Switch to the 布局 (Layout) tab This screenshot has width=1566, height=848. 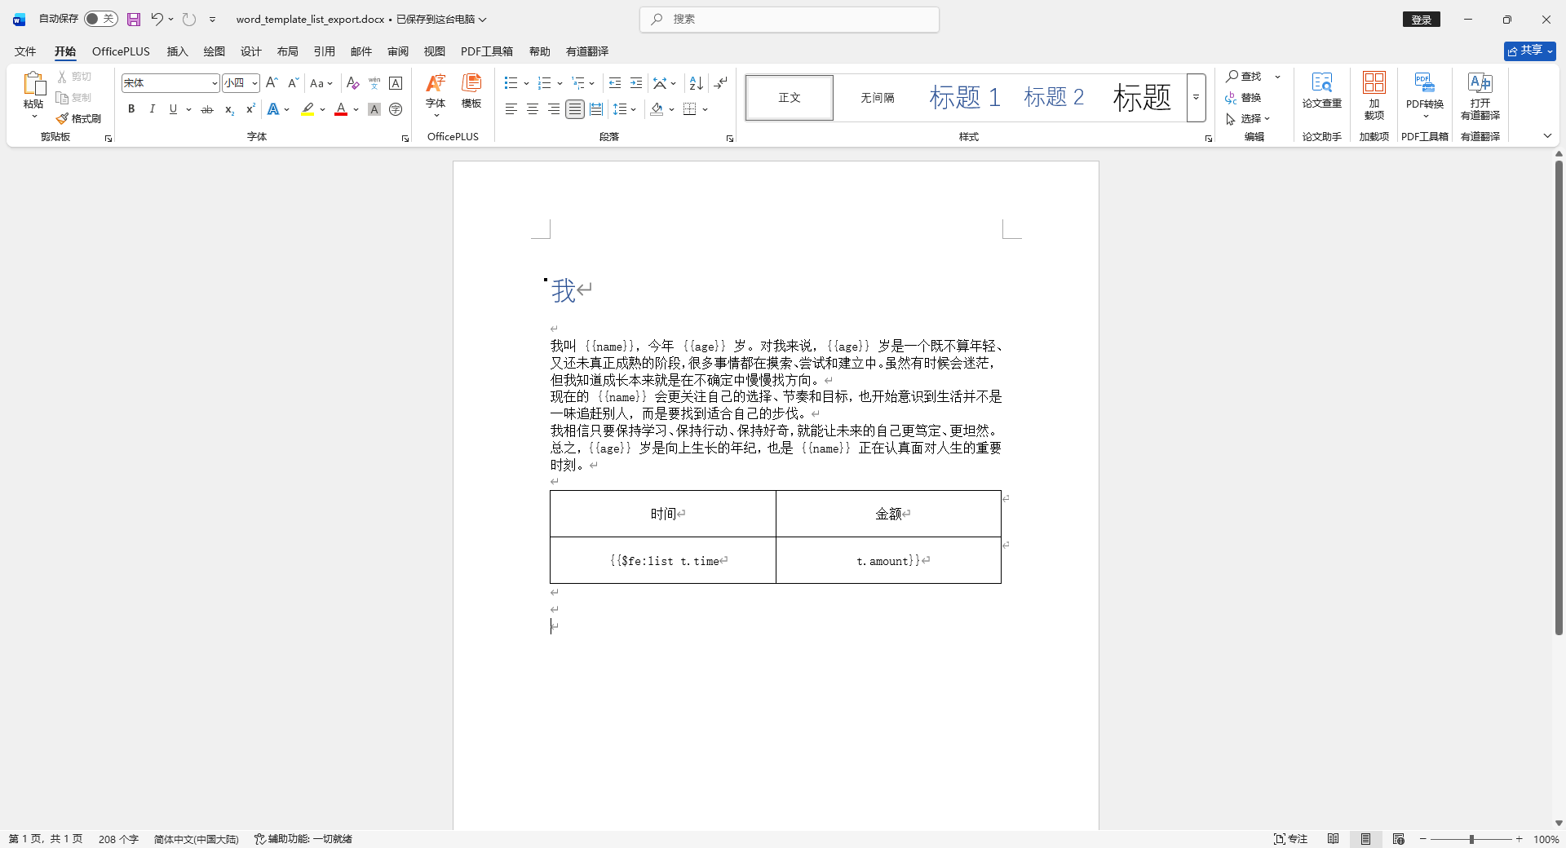[x=287, y=51]
